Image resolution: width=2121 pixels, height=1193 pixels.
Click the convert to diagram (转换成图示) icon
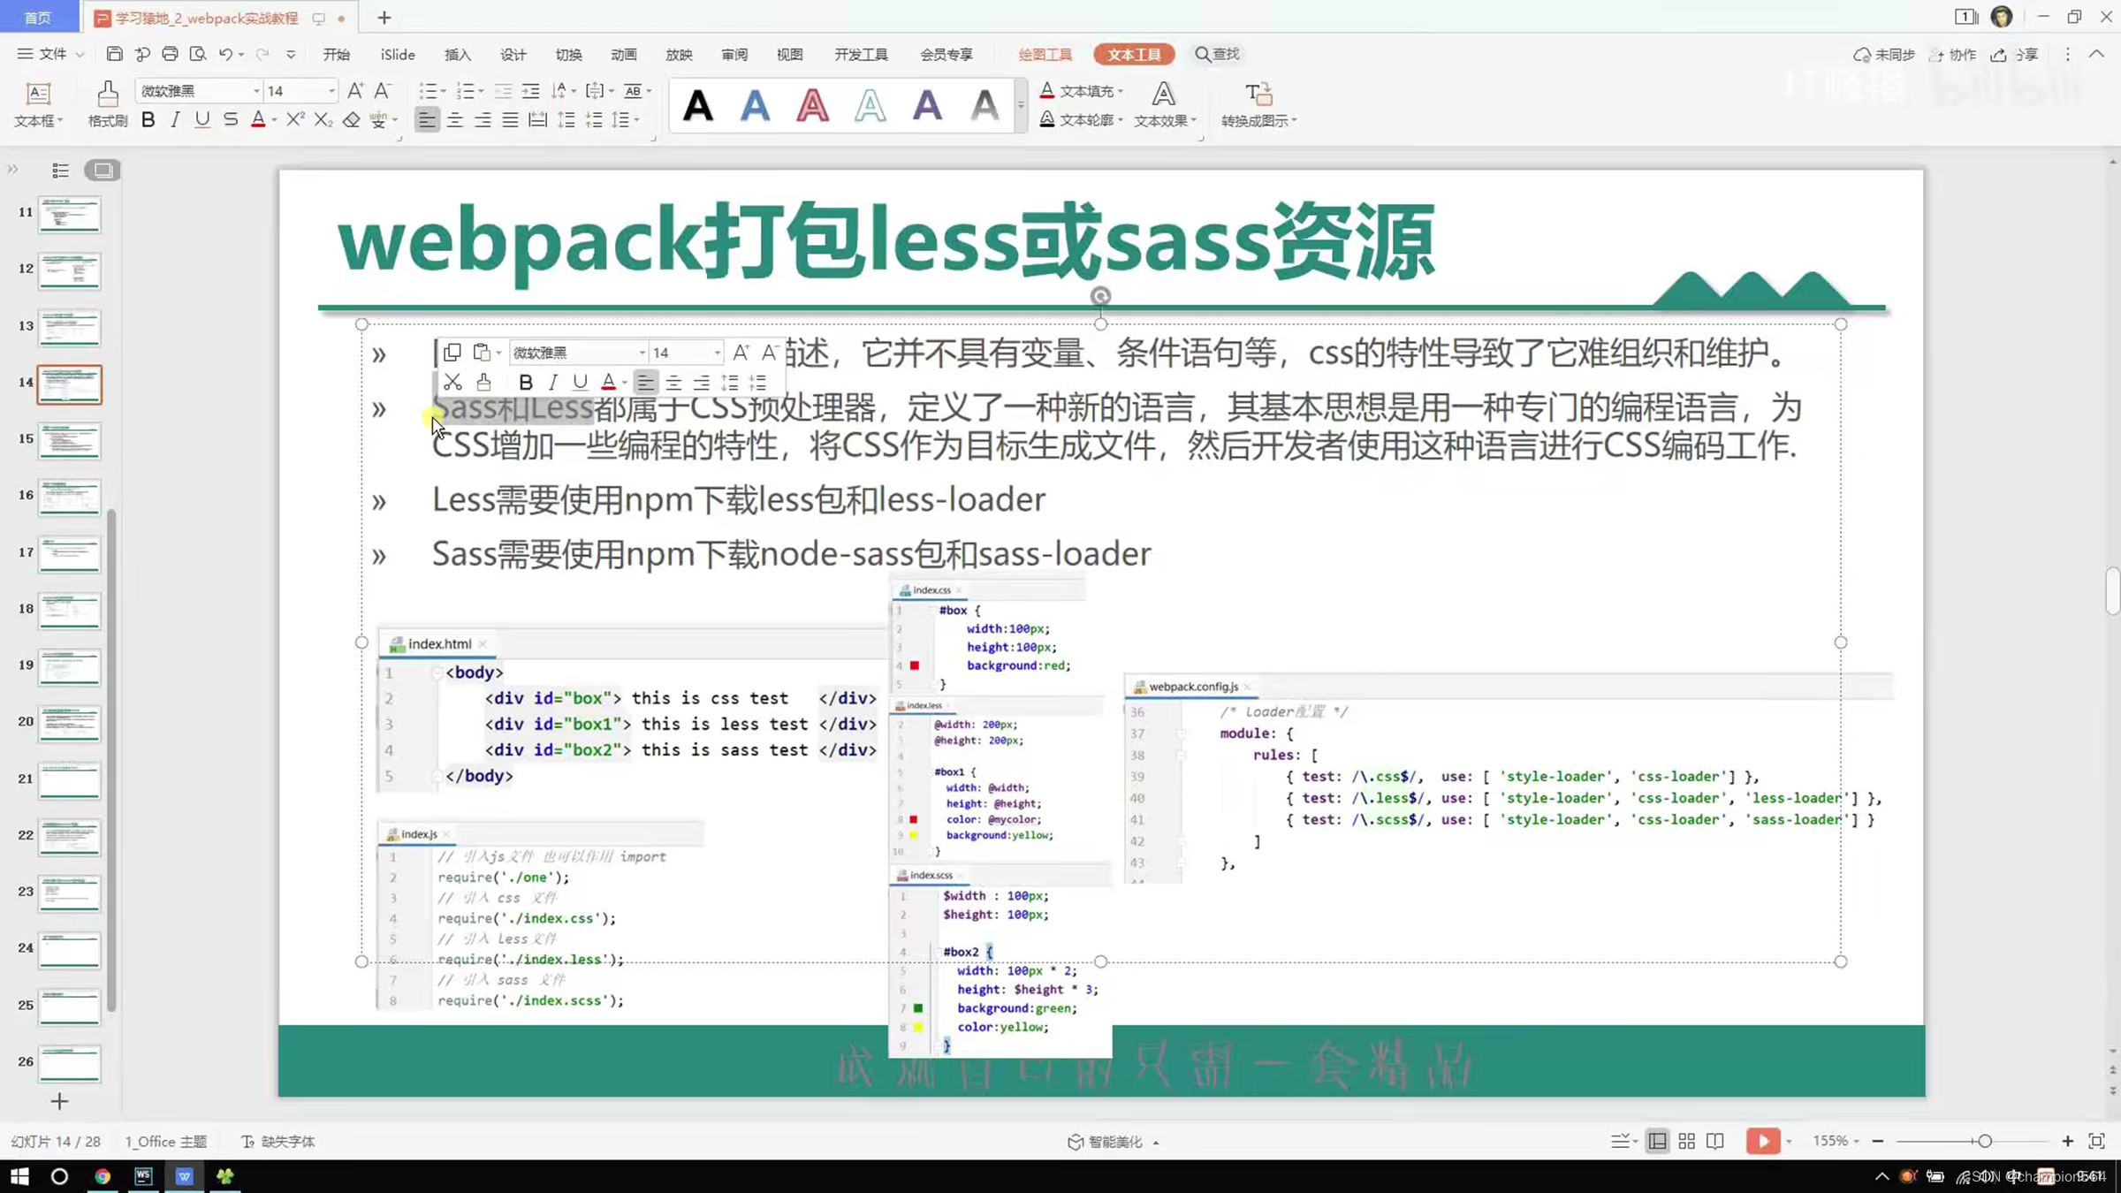pyautogui.click(x=1258, y=93)
